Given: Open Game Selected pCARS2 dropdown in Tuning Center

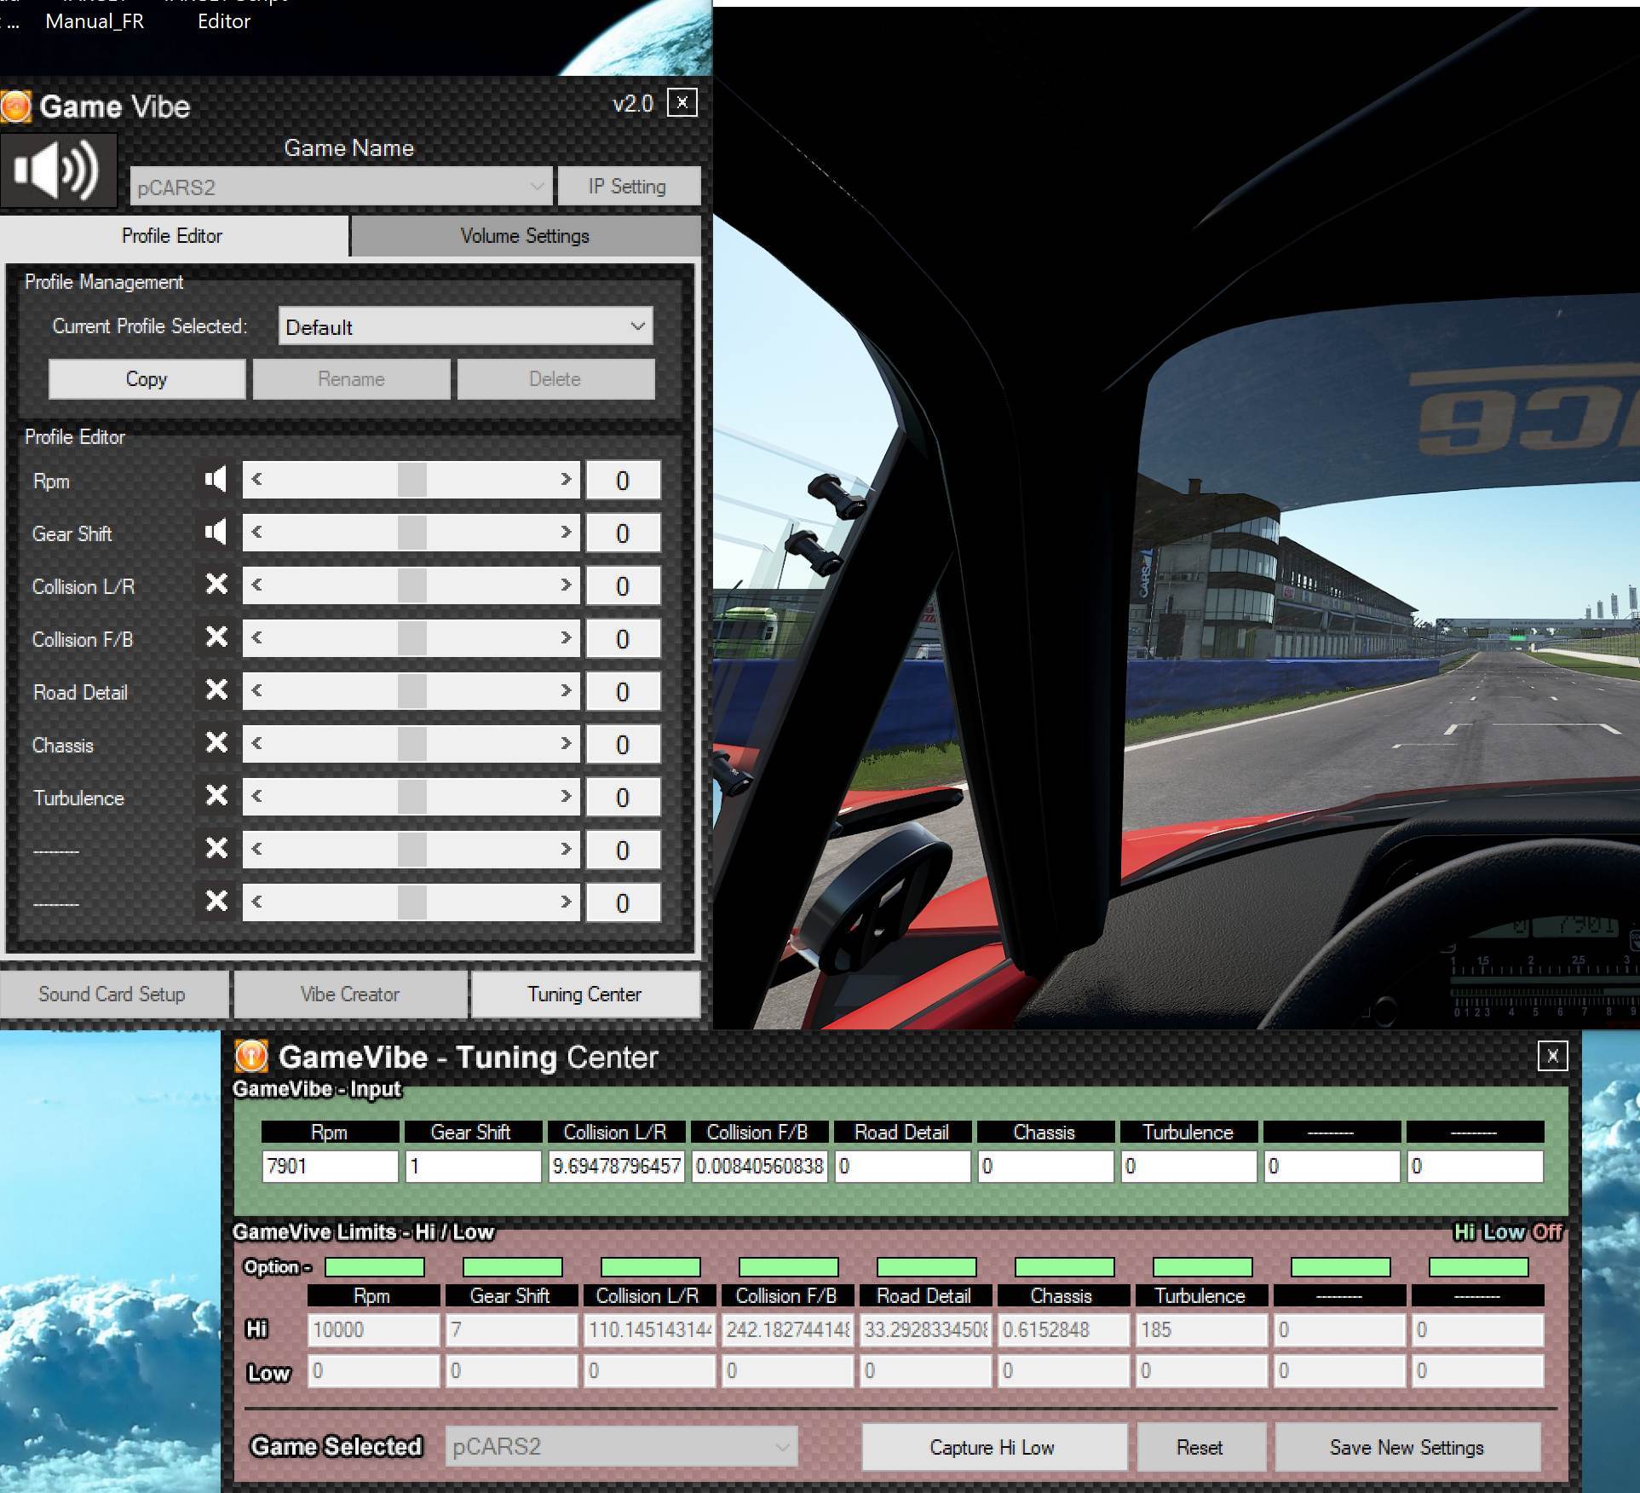Looking at the screenshot, I should 621,1446.
